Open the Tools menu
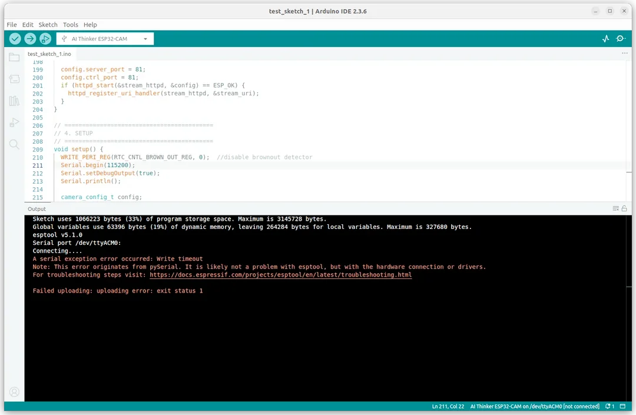The width and height of the screenshot is (636, 415). 71,25
